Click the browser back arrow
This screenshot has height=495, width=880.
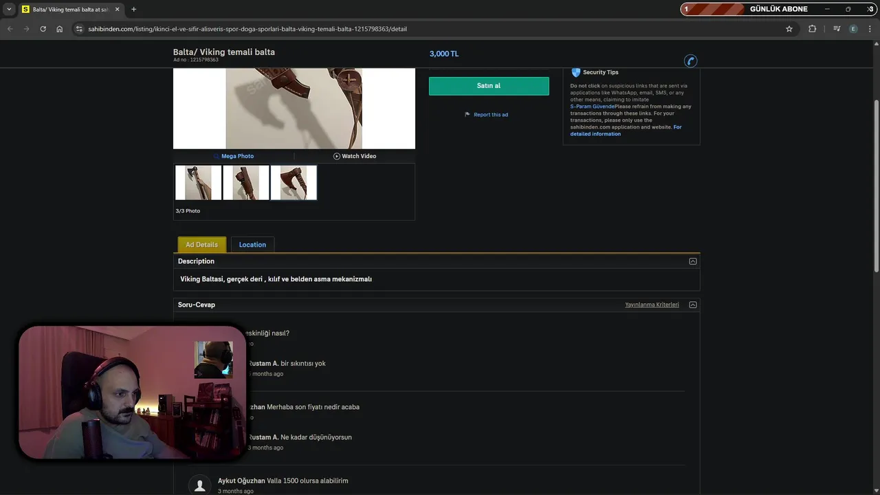click(x=10, y=29)
